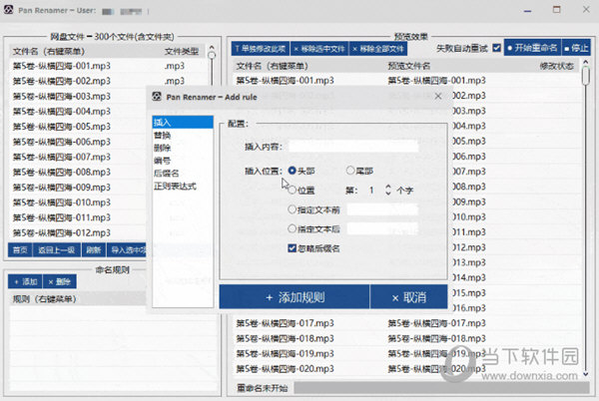Select the 位置 radio button

pos(293,190)
